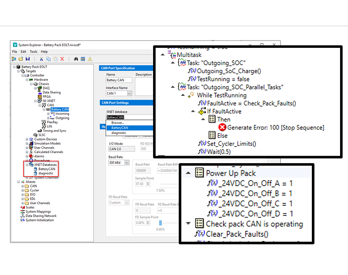Expand the Check pack CAN is operating group
The width and height of the screenshot is (348, 275).
188,223
